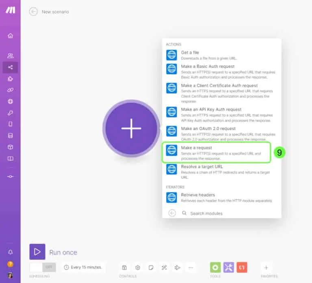Image resolution: width=312 pixels, height=283 pixels.
Task: Open the more controls ellipsis
Action: tap(191, 268)
